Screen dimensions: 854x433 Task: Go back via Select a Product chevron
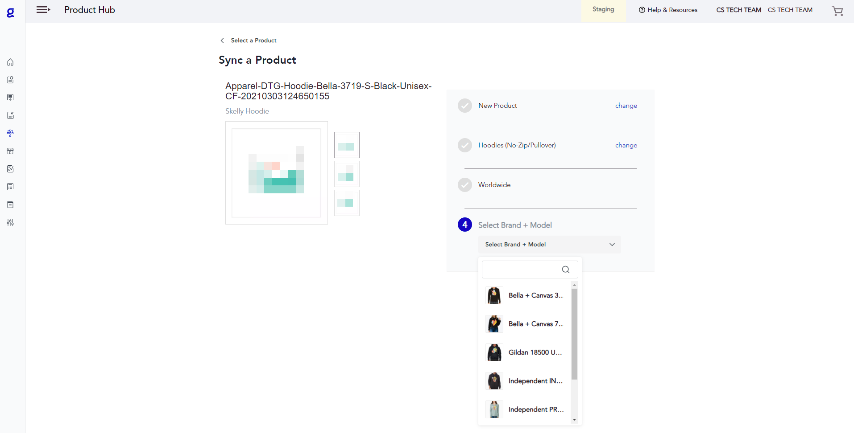(222, 41)
